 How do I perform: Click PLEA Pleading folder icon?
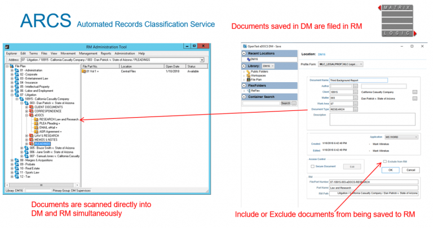pos(36,123)
